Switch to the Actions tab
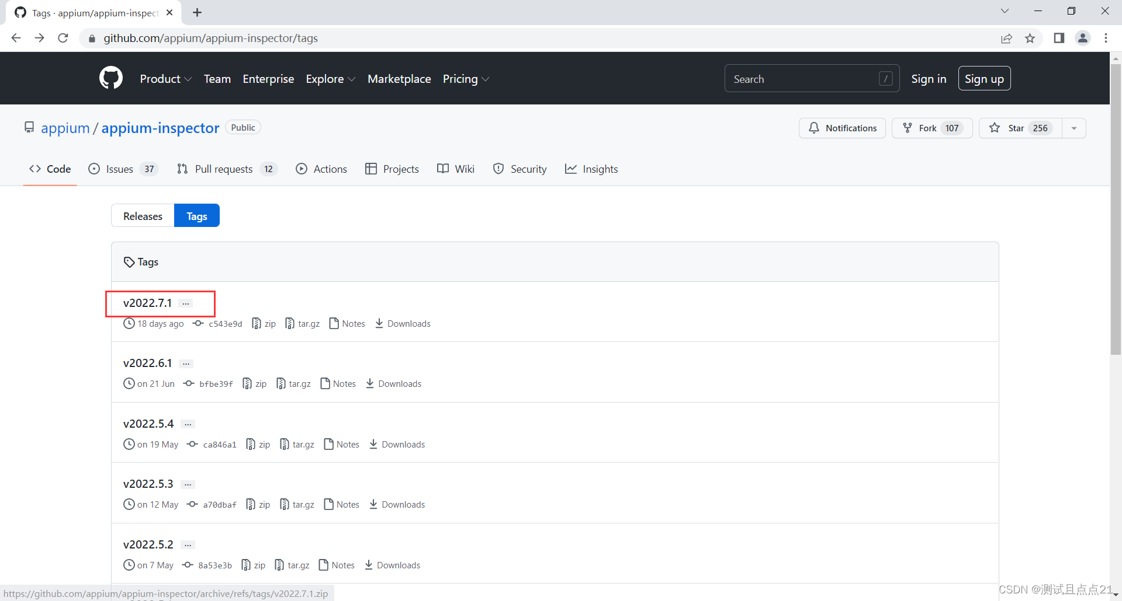Viewport: 1122px width, 601px height. (x=321, y=169)
